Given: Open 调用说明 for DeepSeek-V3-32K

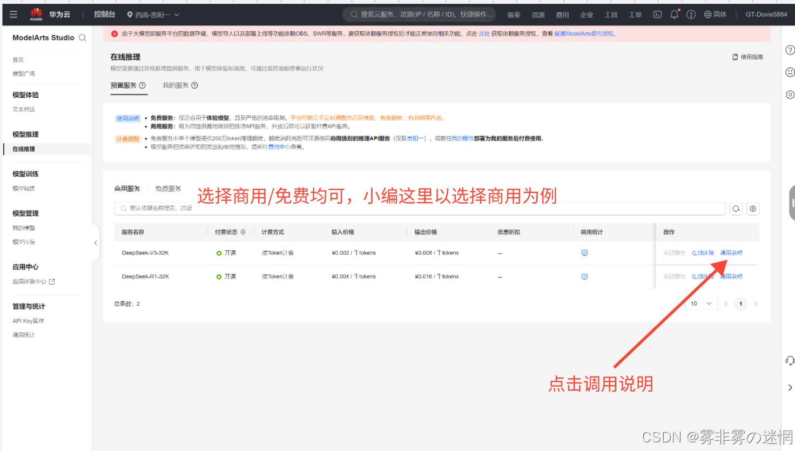Looking at the screenshot, I should pos(731,253).
